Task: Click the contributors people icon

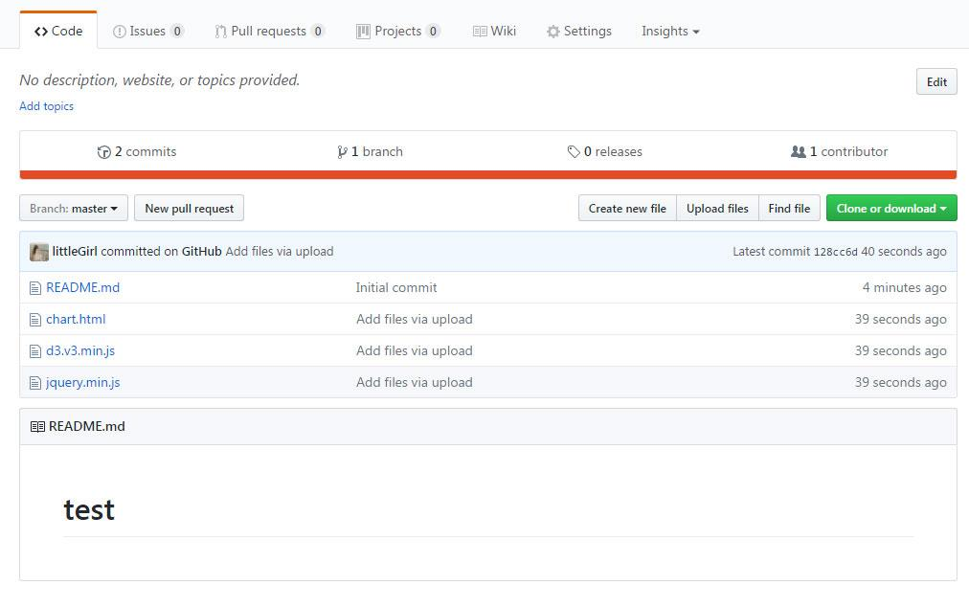Action: pyautogui.click(x=799, y=152)
